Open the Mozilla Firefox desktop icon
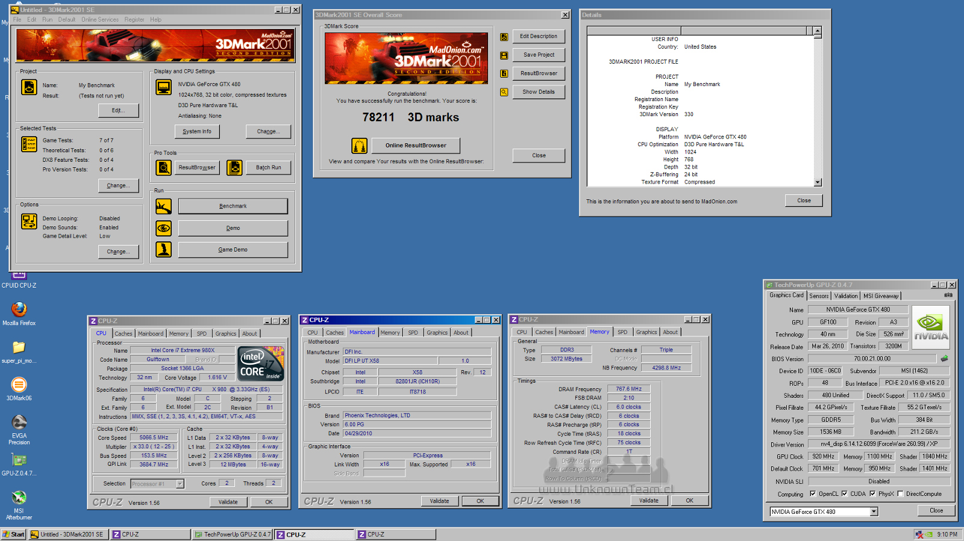 [x=19, y=309]
